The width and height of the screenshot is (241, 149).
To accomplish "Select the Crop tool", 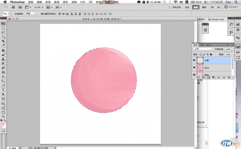I will click(x=3, y=41).
